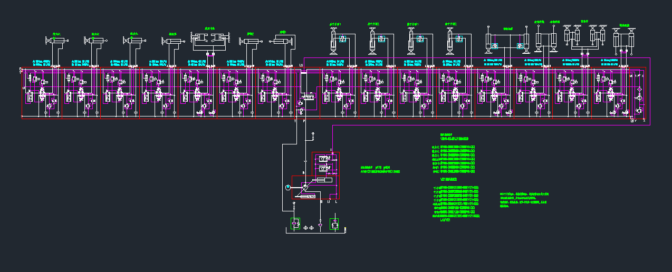Click the yellow marker at tank line end

point(344,229)
